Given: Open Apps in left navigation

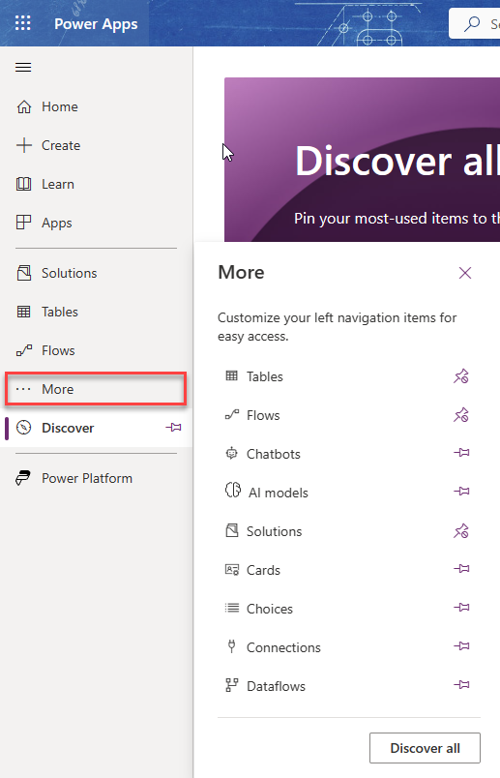Looking at the screenshot, I should coord(97,223).
